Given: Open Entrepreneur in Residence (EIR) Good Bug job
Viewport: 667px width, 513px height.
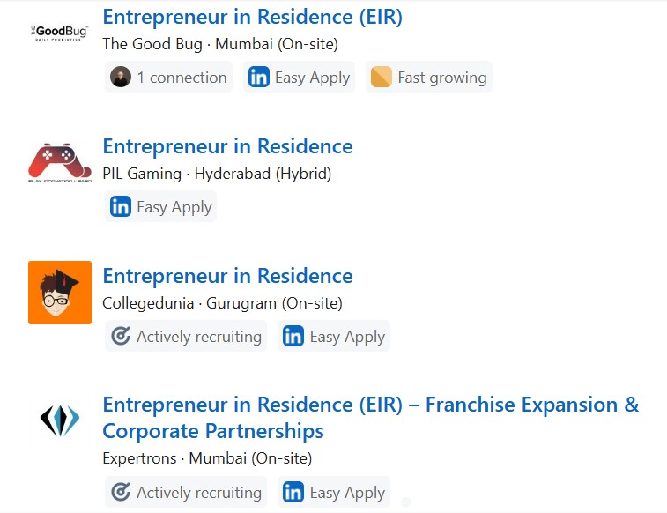Looking at the screenshot, I should (x=252, y=17).
